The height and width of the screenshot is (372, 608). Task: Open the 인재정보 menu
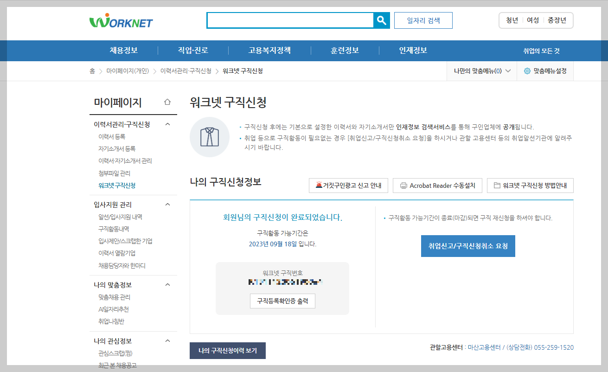413,51
